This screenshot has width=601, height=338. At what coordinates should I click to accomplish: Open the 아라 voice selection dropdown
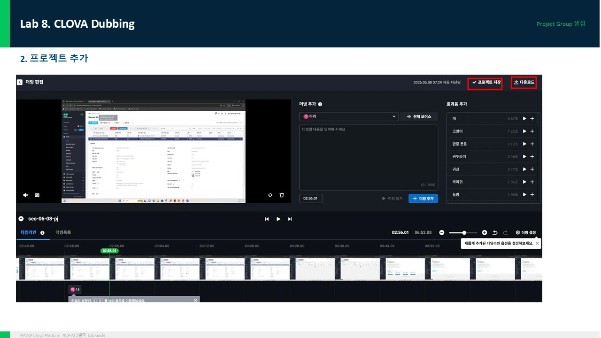click(349, 116)
